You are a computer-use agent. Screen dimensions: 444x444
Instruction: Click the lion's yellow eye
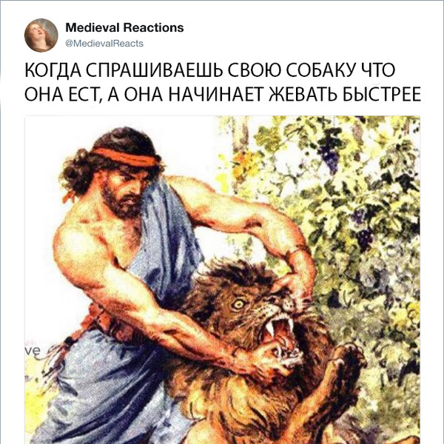point(239,304)
